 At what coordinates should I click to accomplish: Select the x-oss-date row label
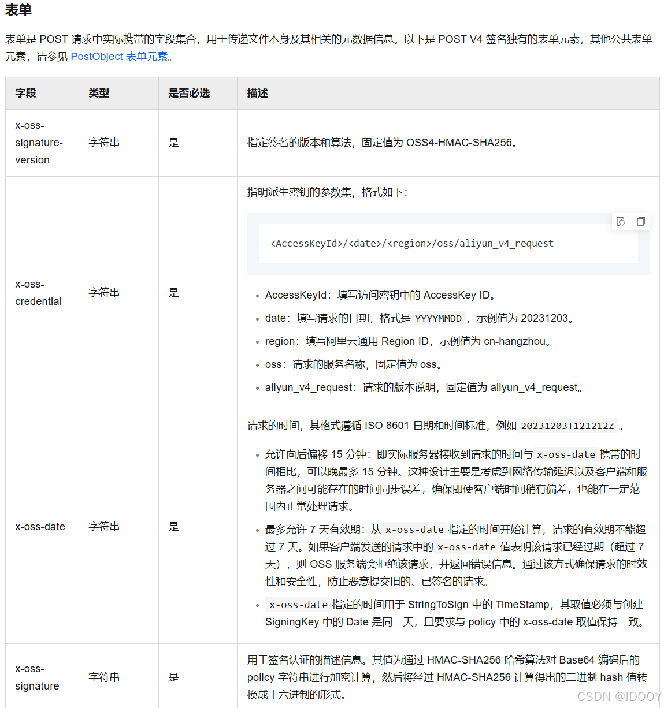[40, 527]
